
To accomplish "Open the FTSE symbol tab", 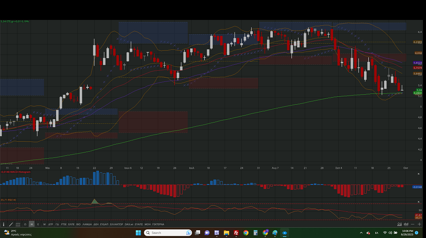I will (x=64, y=224).
